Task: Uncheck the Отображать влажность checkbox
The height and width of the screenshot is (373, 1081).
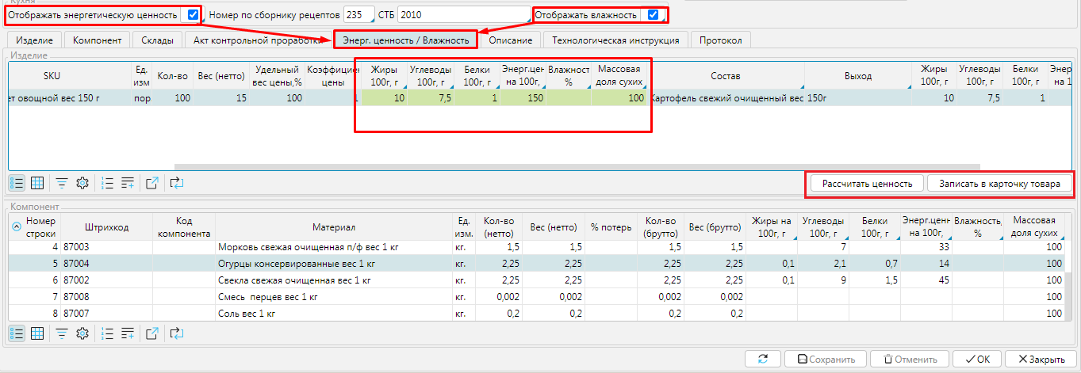Action: [653, 15]
